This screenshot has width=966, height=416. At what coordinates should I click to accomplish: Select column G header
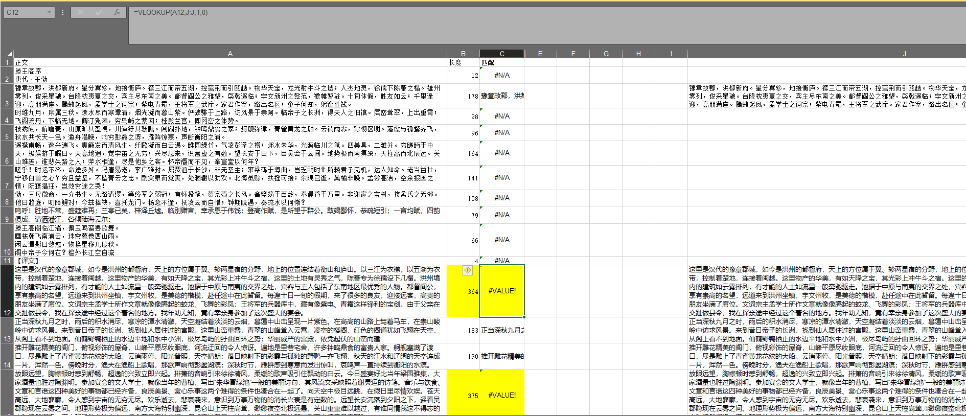click(x=606, y=54)
